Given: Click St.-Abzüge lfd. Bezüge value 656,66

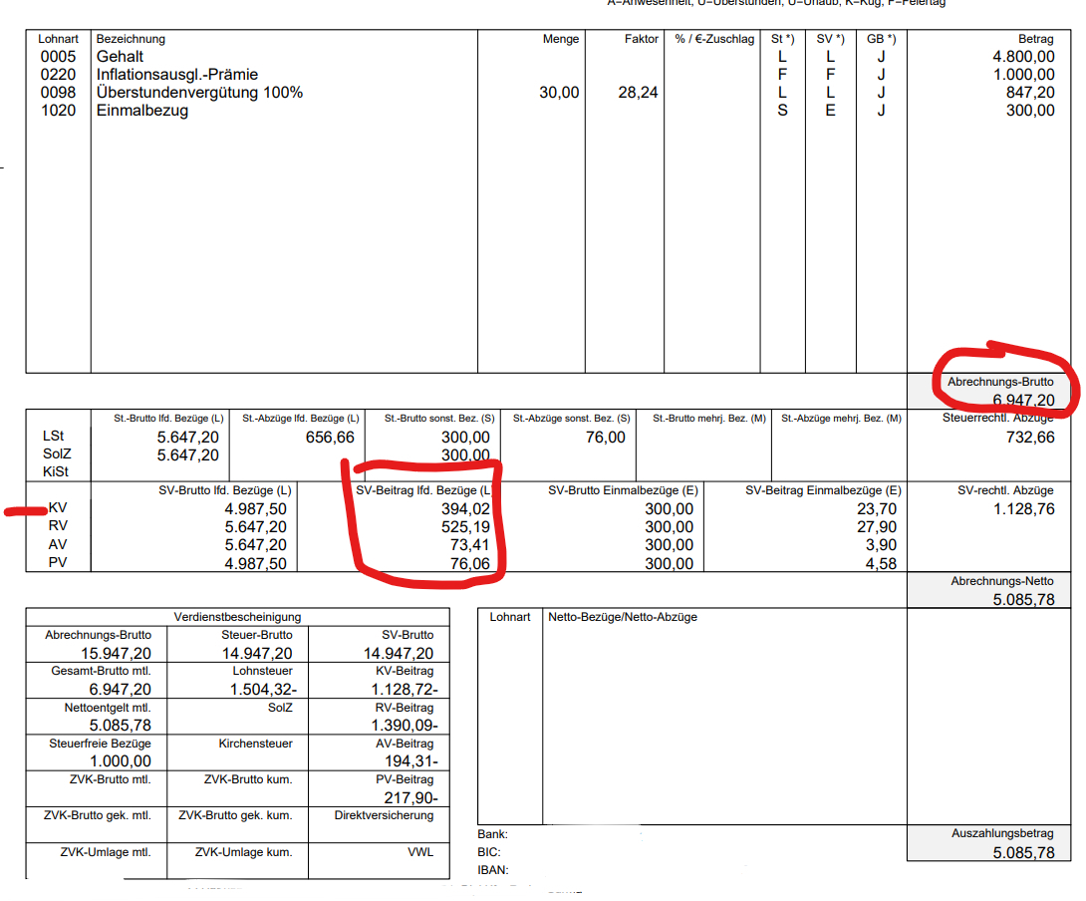Looking at the screenshot, I should [x=330, y=438].
